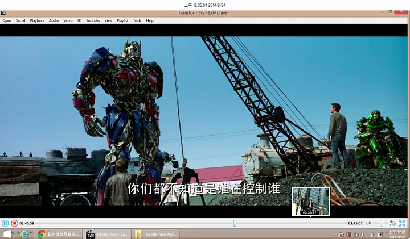
Task: Open the Playlist menu
Action: pos(122,20)
